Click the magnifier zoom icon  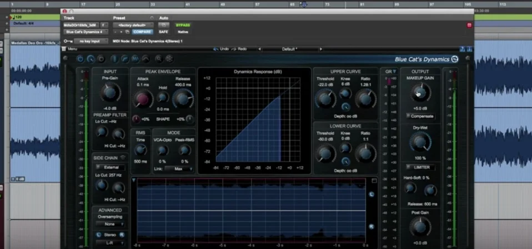(158, 59)
